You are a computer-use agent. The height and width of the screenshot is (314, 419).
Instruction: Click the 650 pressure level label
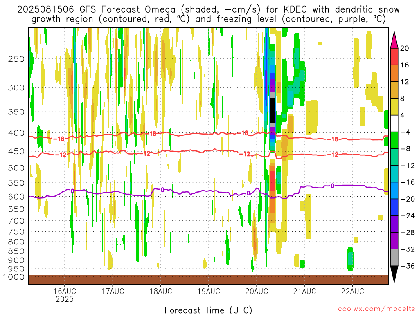pos(16,209)
